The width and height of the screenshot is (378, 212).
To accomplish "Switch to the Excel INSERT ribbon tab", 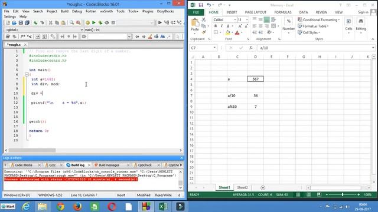I will (232, 12).
